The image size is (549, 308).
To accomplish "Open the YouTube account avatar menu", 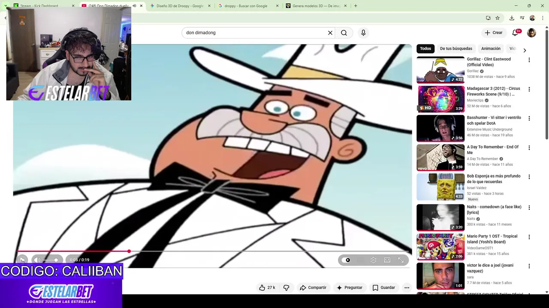I will 531,33.
